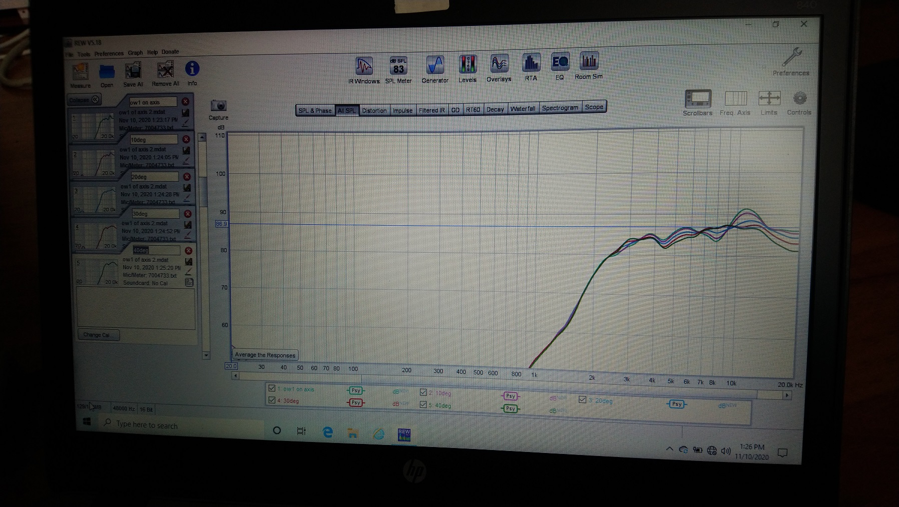Remove the 20deg measurement
Viewport: 899px width, 507px height.
[187, 177]
